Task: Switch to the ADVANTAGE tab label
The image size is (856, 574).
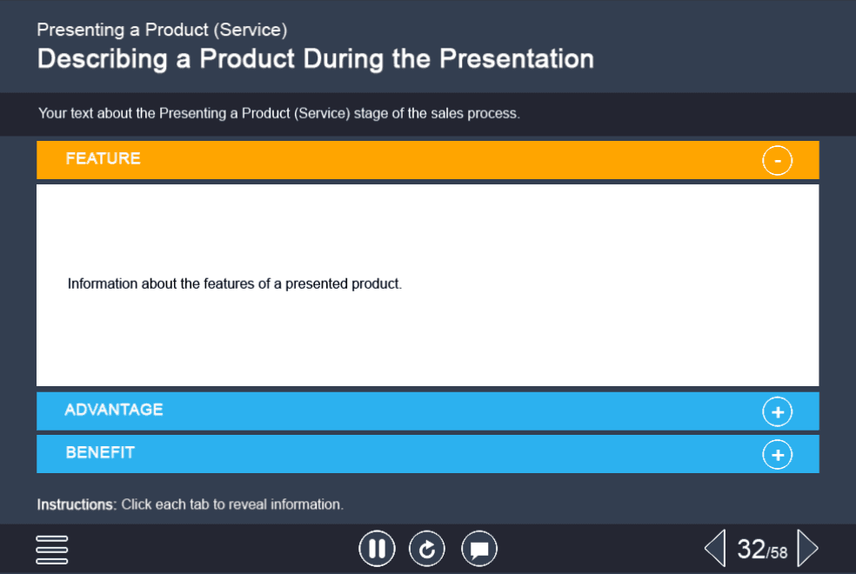Action: click(114, 410)
